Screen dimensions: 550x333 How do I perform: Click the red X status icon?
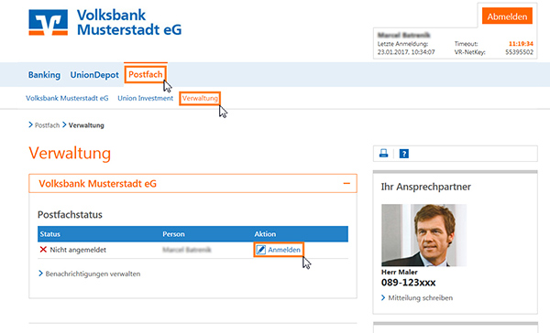43,250
